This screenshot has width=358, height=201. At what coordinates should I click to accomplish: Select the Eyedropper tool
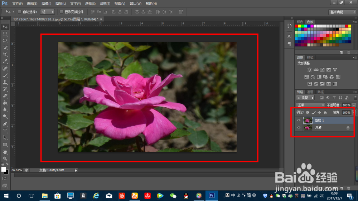pyautogui.click(x=5, y=61)
